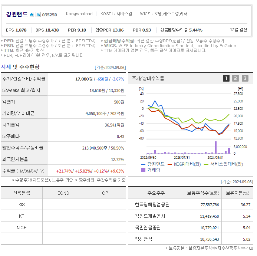Click the 강원랜드 company name title
Screen dimensions: 257x256
pyautogui.click(x=17, y=14)
